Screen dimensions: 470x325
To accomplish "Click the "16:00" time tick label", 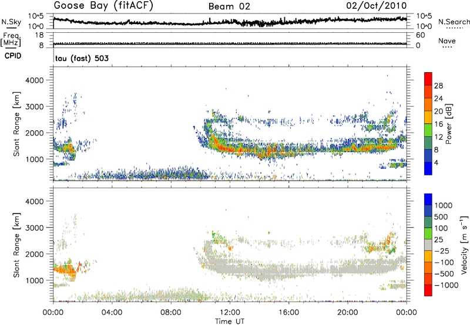I will pyautogui.click(x=288, y=313).
